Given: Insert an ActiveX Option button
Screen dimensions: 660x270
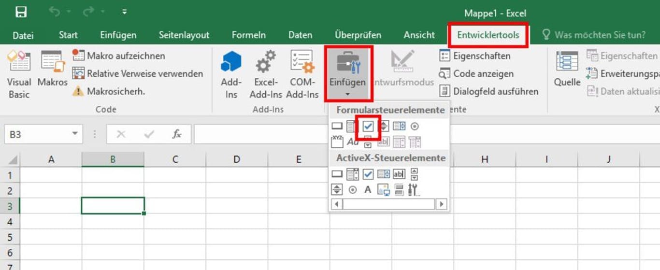Looking at the screenshot, I should tap(353, 190).
